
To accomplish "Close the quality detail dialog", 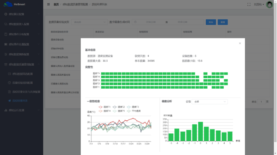I will pyautogui.click(x=240, y=43).
